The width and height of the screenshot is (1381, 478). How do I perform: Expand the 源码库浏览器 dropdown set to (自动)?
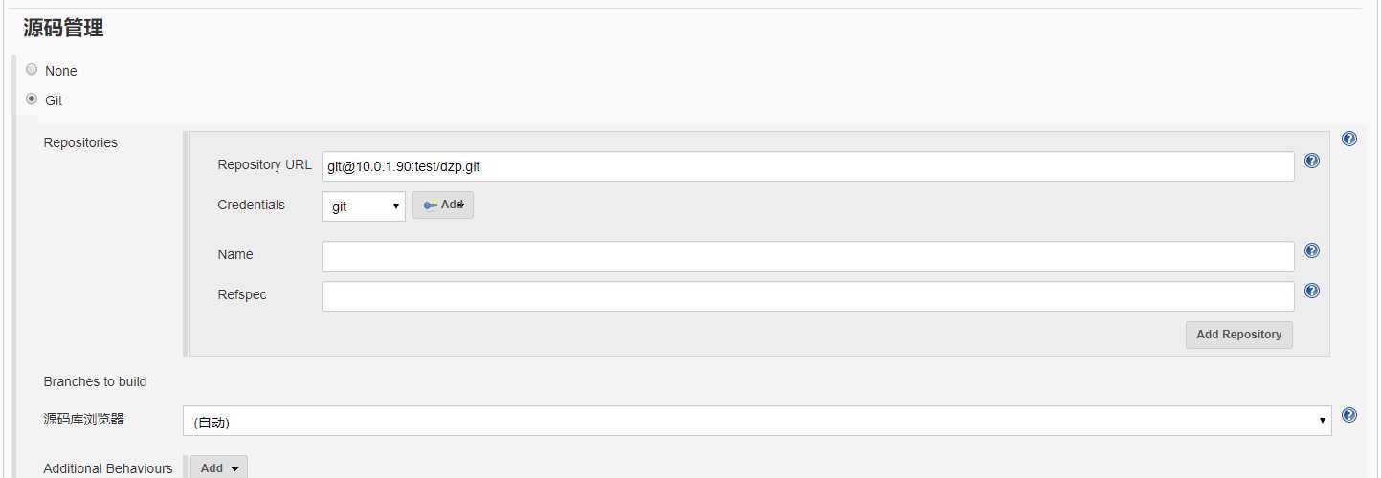coord(756,421)
